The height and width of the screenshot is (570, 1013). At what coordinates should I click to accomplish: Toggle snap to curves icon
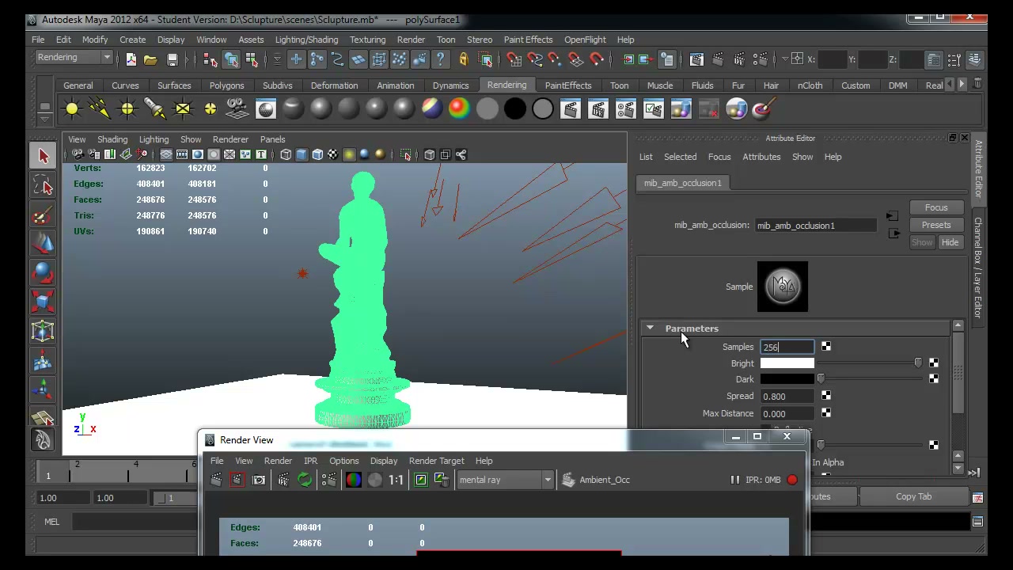click(x=534, y=59)
